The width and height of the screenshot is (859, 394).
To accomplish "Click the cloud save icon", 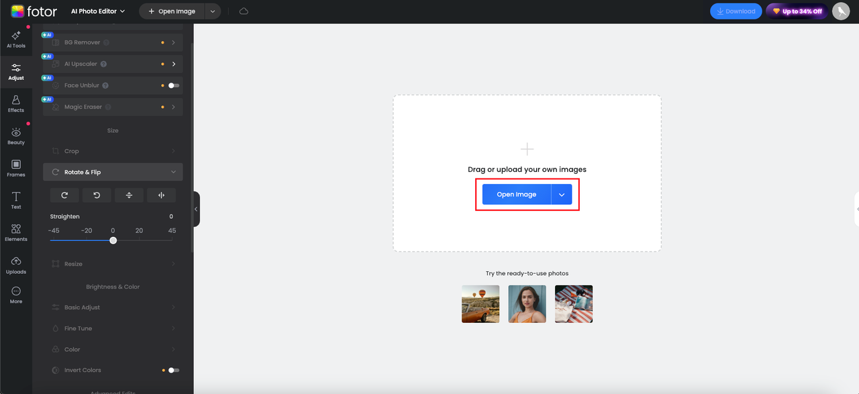I will tap(244, 11).
